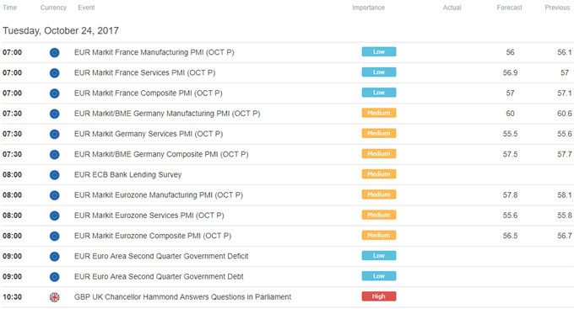Open EUR Markit Eurozone Manufacturing PMI event

click(x=159, y=195)
